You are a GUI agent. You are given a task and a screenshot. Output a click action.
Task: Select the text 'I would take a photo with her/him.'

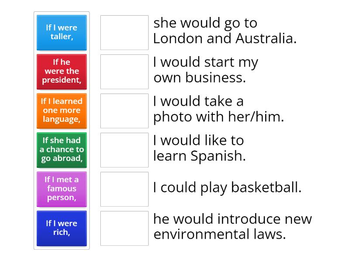click(218, 109)
